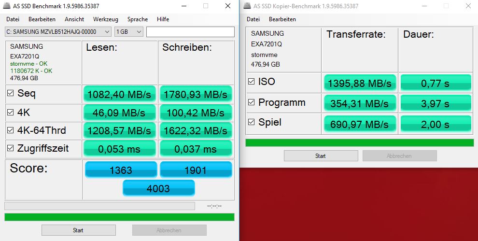Open Bearbeiten menu in the Kopier-Benchmark window

coord(282,19)
